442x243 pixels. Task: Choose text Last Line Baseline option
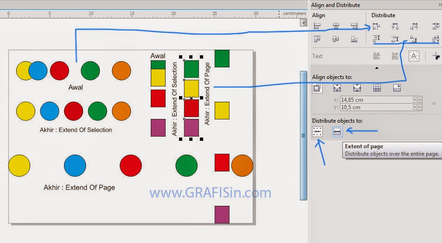point(395,56)
